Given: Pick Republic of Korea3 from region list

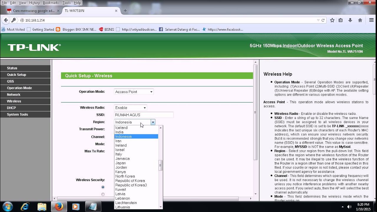Looking at the screenshot, I should 136,185.
